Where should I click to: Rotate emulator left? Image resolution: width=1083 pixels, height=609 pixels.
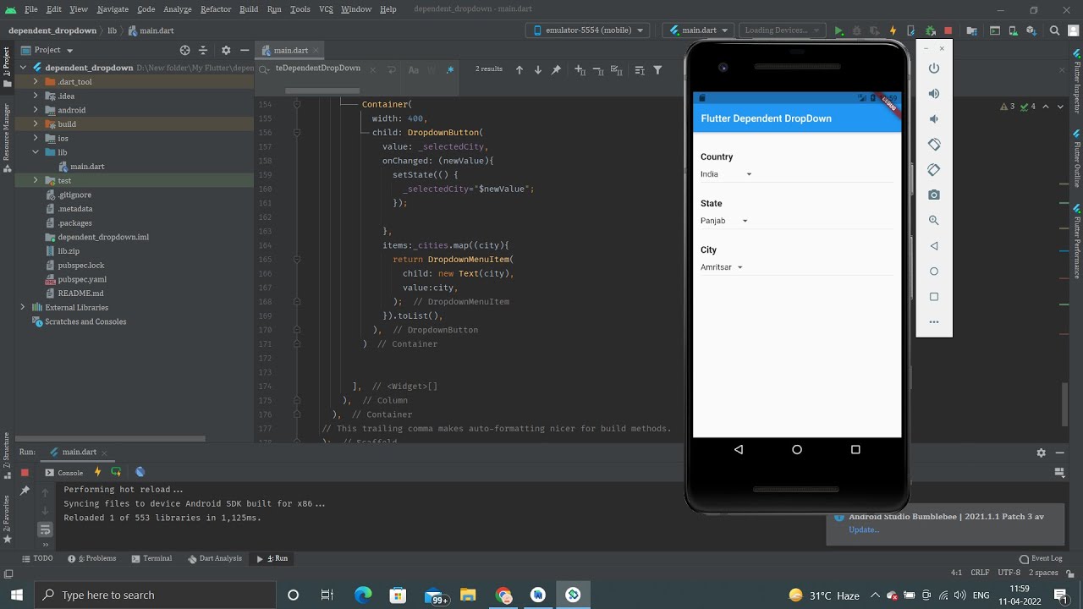tap(934, 144)
